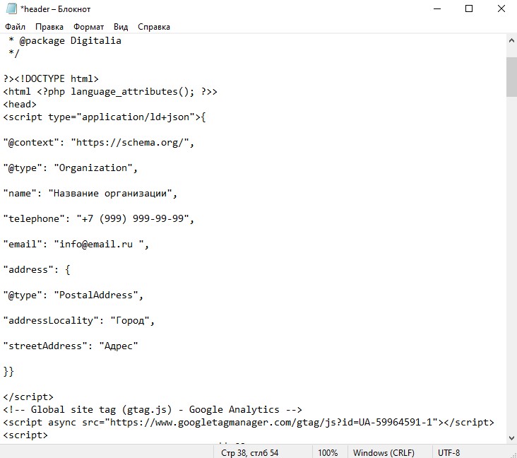Open the Справка menu
The width and height of the screenshot is (517, 458).
coord(154,27)
